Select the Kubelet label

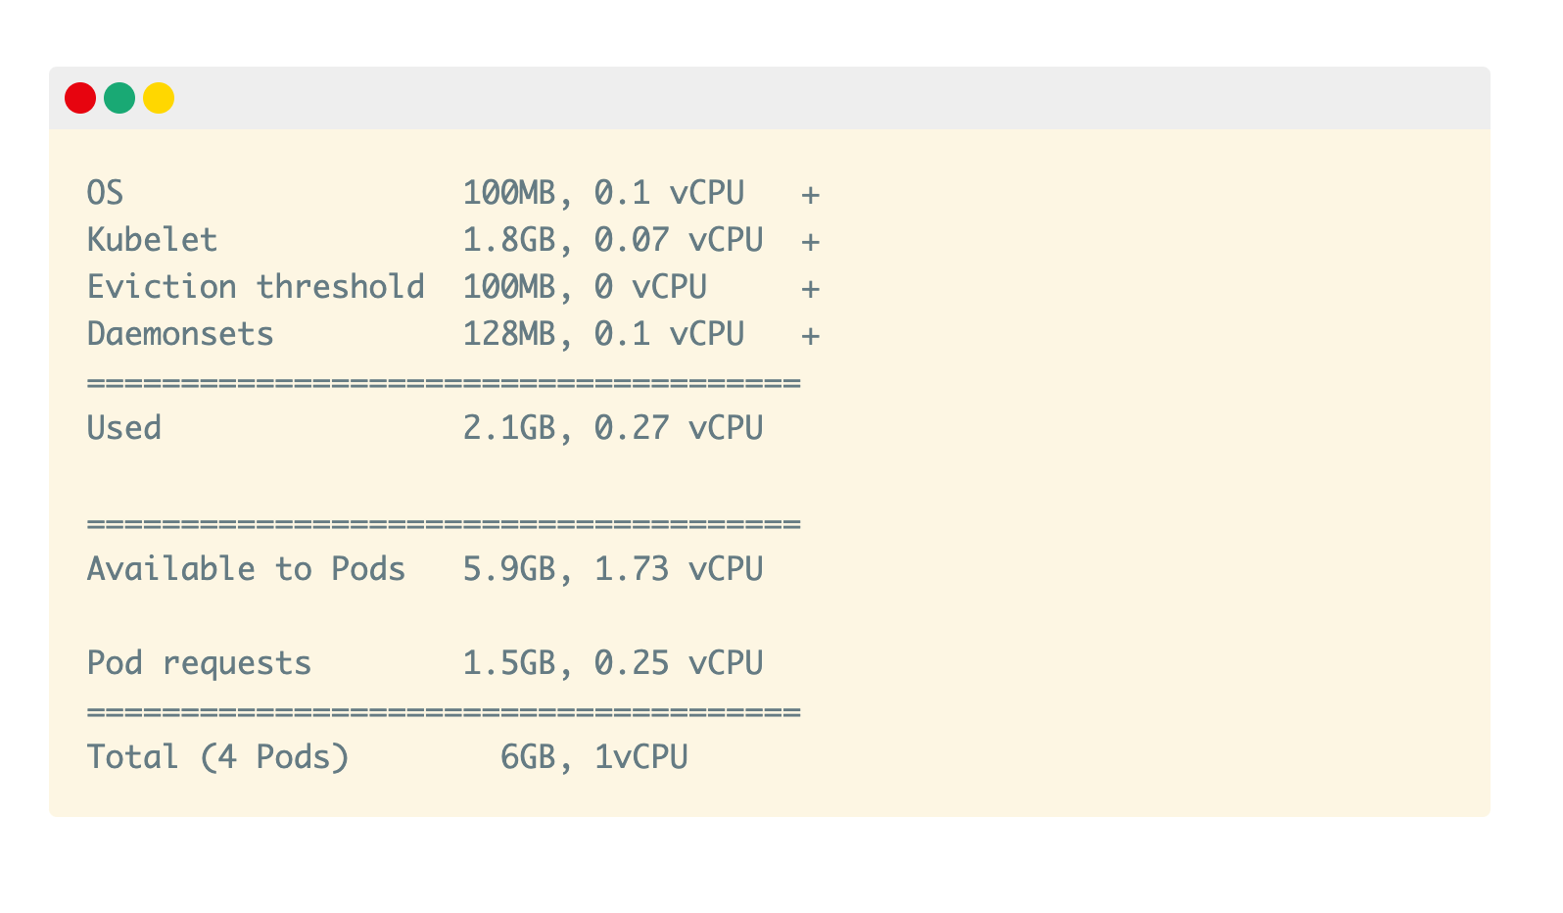point(152,240)
